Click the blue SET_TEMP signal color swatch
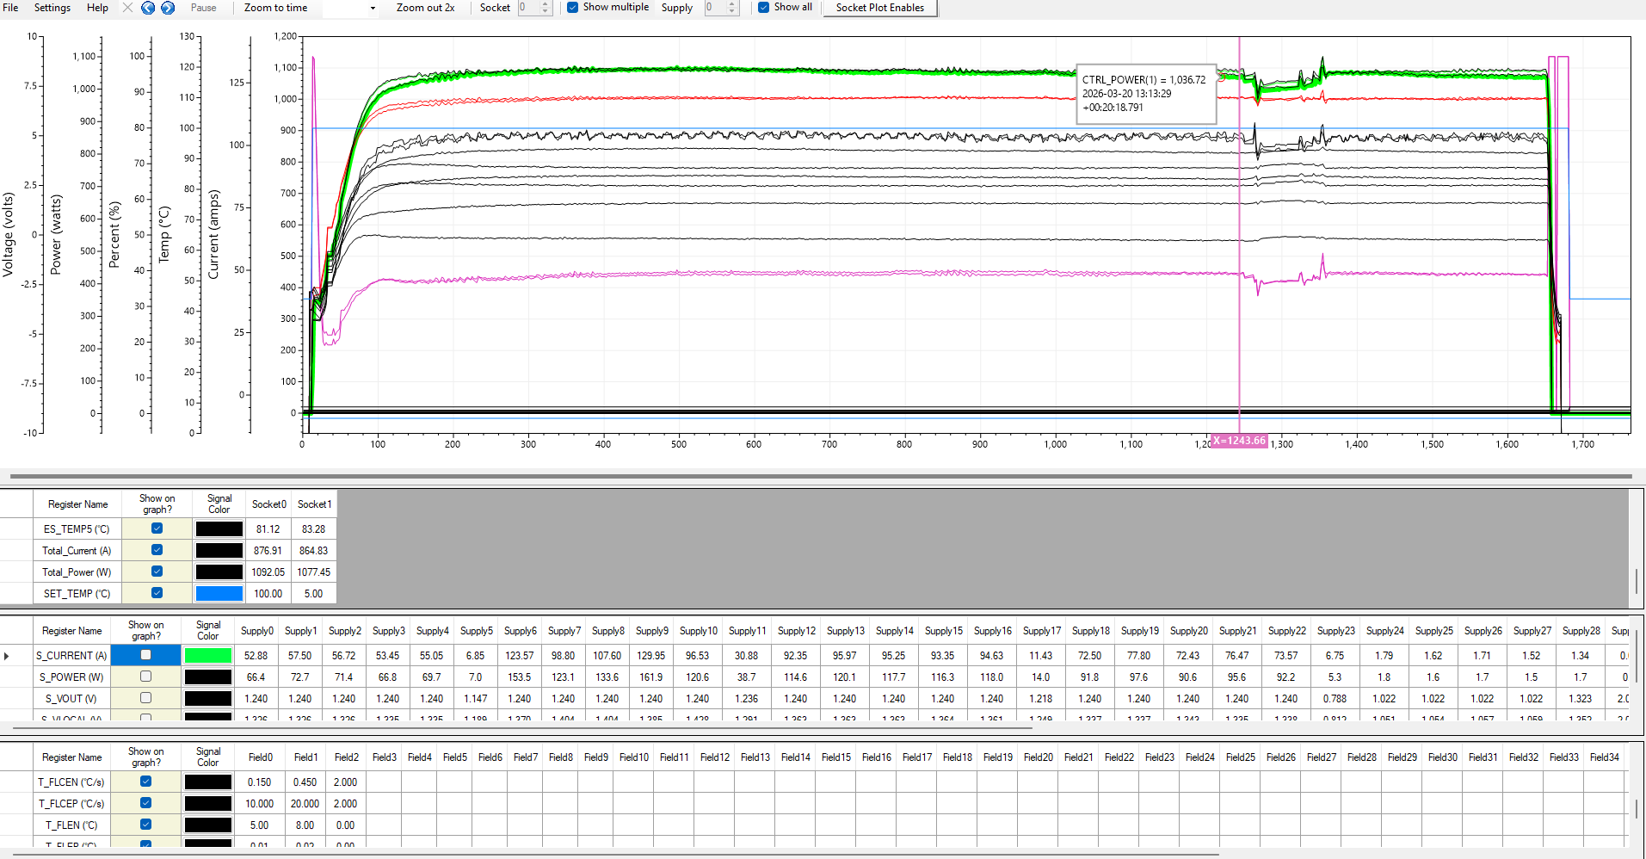Viewport: 1646px width, 859px height. click(219, 593)
